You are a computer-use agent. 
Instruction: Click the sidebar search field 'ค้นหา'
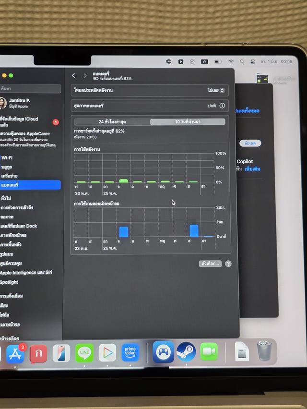pos(30,89)
